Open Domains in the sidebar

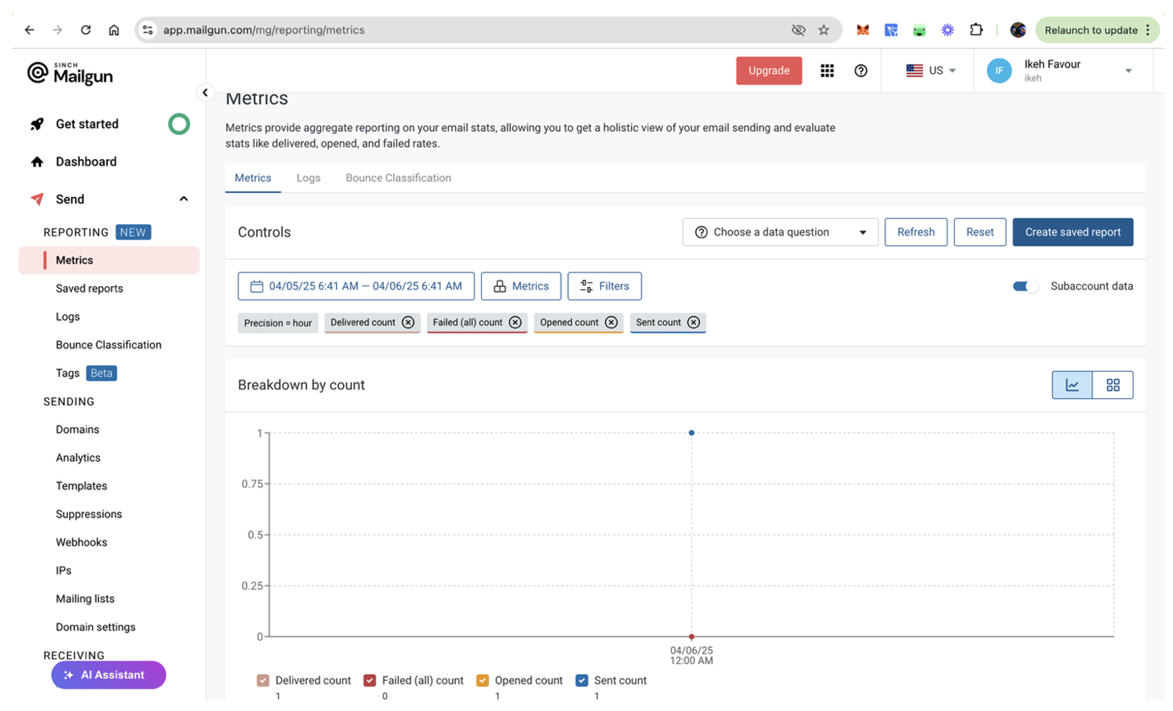pyautogui.click(x=77, y=430)
